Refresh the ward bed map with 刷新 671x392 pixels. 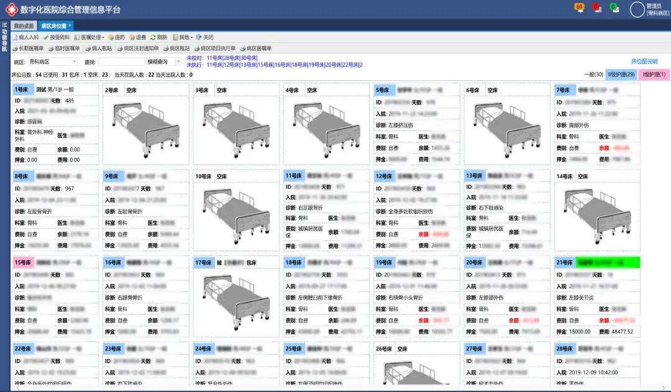(158, 37)
